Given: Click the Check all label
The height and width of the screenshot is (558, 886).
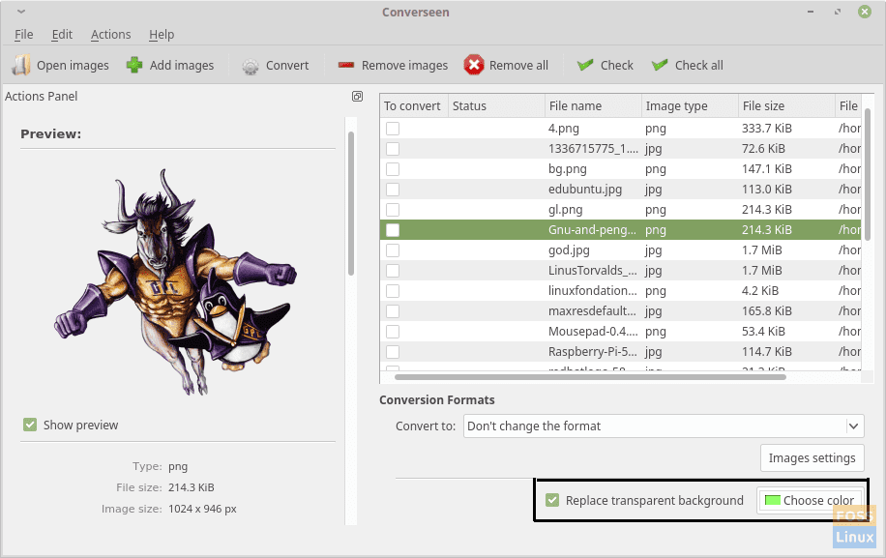Looking at the screenshot, I should click(x=699, y=66).
